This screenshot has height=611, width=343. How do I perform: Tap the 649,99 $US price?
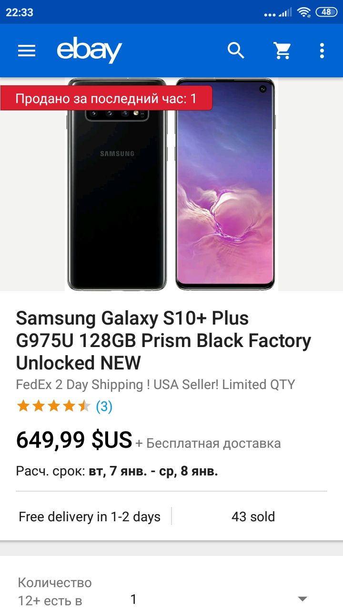74,440
